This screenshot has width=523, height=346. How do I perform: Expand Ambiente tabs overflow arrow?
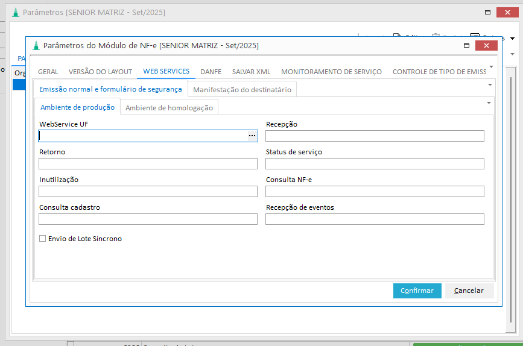(489, 103)
